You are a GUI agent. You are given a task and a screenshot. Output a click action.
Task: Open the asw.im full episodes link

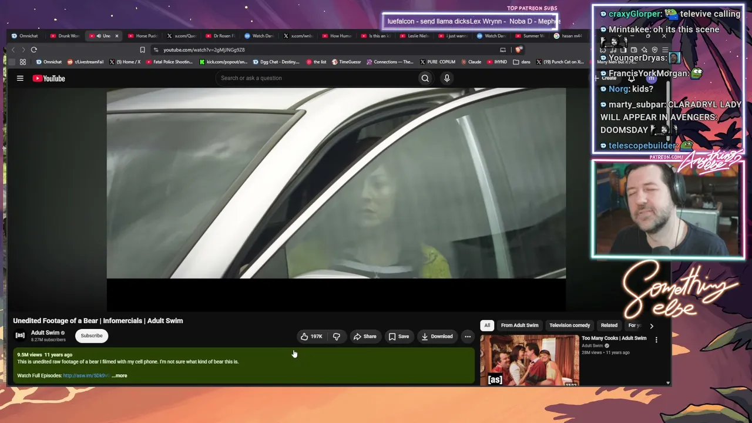pos(86,375)
